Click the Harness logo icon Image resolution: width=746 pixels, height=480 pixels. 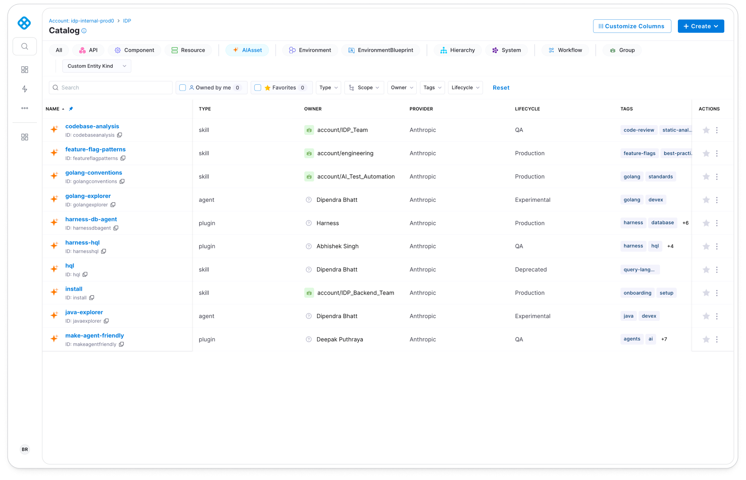24,23
